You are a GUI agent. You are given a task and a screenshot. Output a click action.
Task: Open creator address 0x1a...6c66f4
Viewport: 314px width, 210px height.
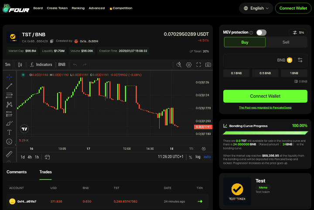click(x=89, y=41)
